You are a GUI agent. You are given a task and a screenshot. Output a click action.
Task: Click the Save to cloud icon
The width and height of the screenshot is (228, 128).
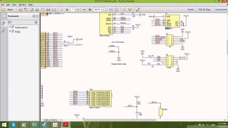[37, 10]
